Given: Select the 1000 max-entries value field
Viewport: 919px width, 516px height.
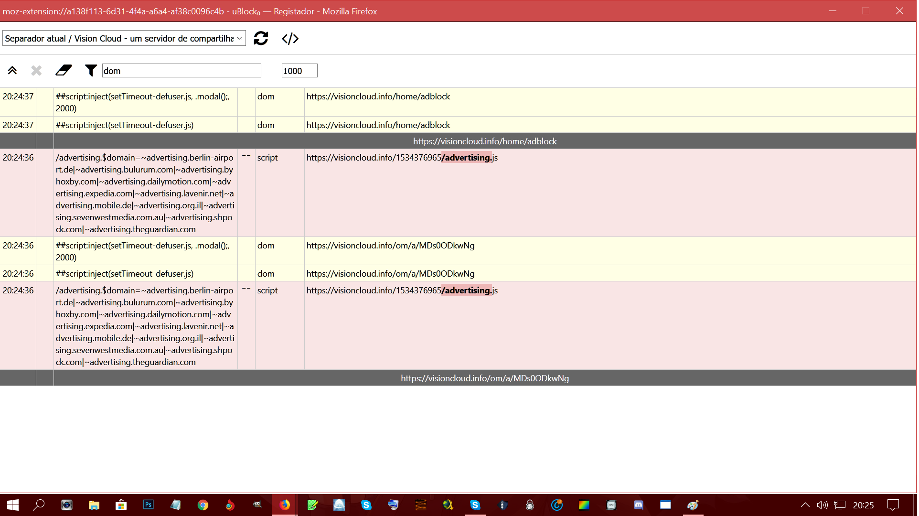Looking at the screenshot, I should coord(299,70).
